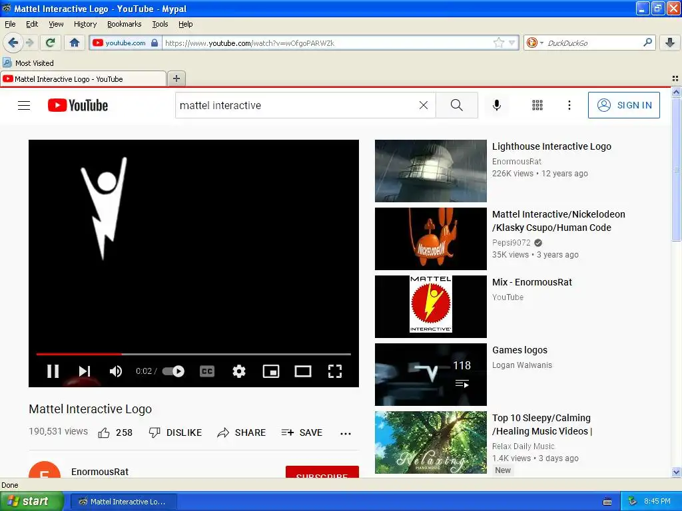Viewport: 682px width, 511px height.
Task: Mute the video volume
Action: tap(116, 371)
